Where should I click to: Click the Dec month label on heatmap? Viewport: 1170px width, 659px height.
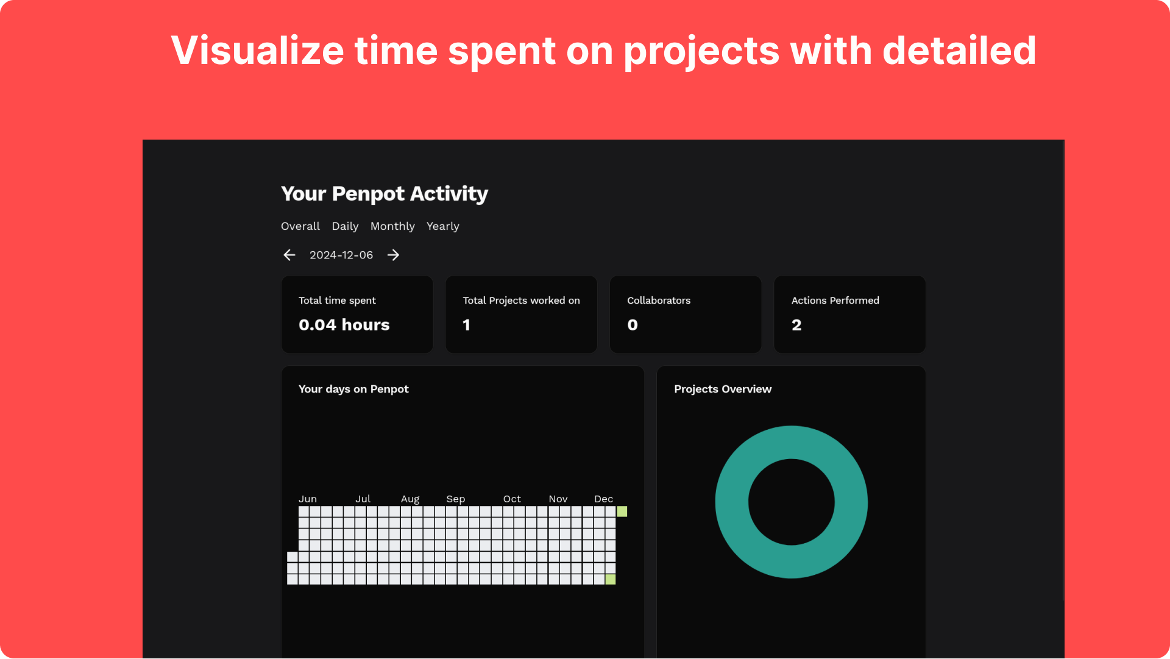click(x=603, y=499)
